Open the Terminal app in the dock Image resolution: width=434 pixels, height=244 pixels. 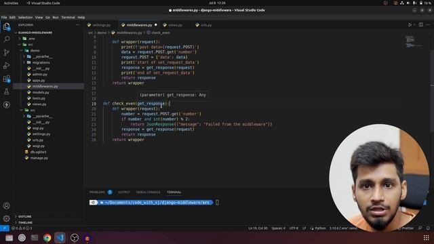35,238
